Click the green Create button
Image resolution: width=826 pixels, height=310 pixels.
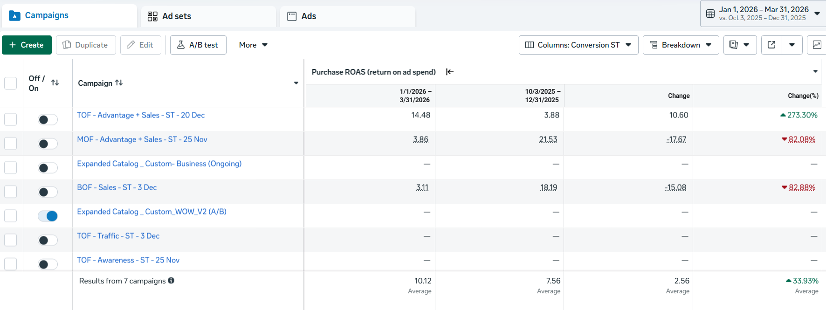pyautogui.click(x=27, y=45)
